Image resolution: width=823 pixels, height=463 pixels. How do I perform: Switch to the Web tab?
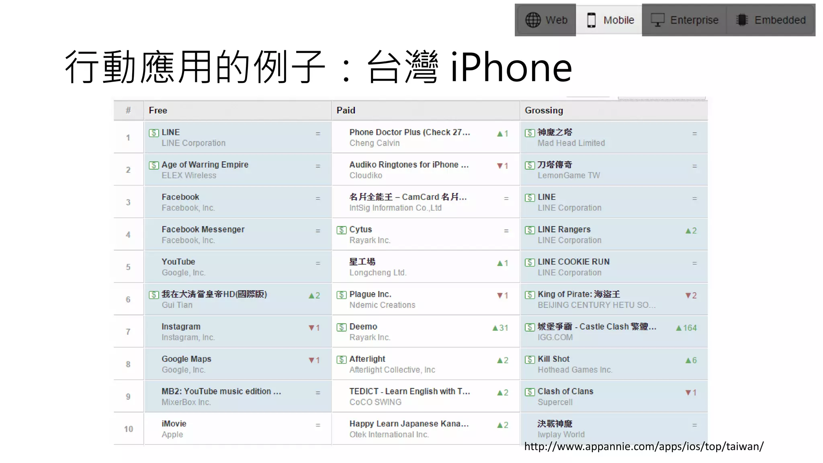(545, 20)
